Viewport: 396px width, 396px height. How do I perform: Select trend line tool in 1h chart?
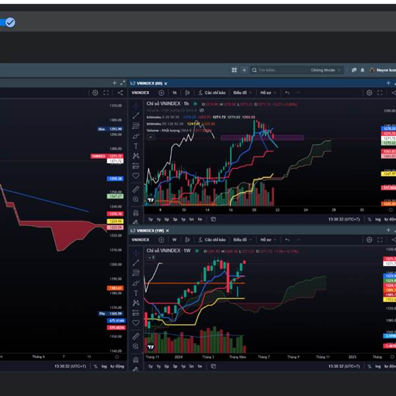136,115
